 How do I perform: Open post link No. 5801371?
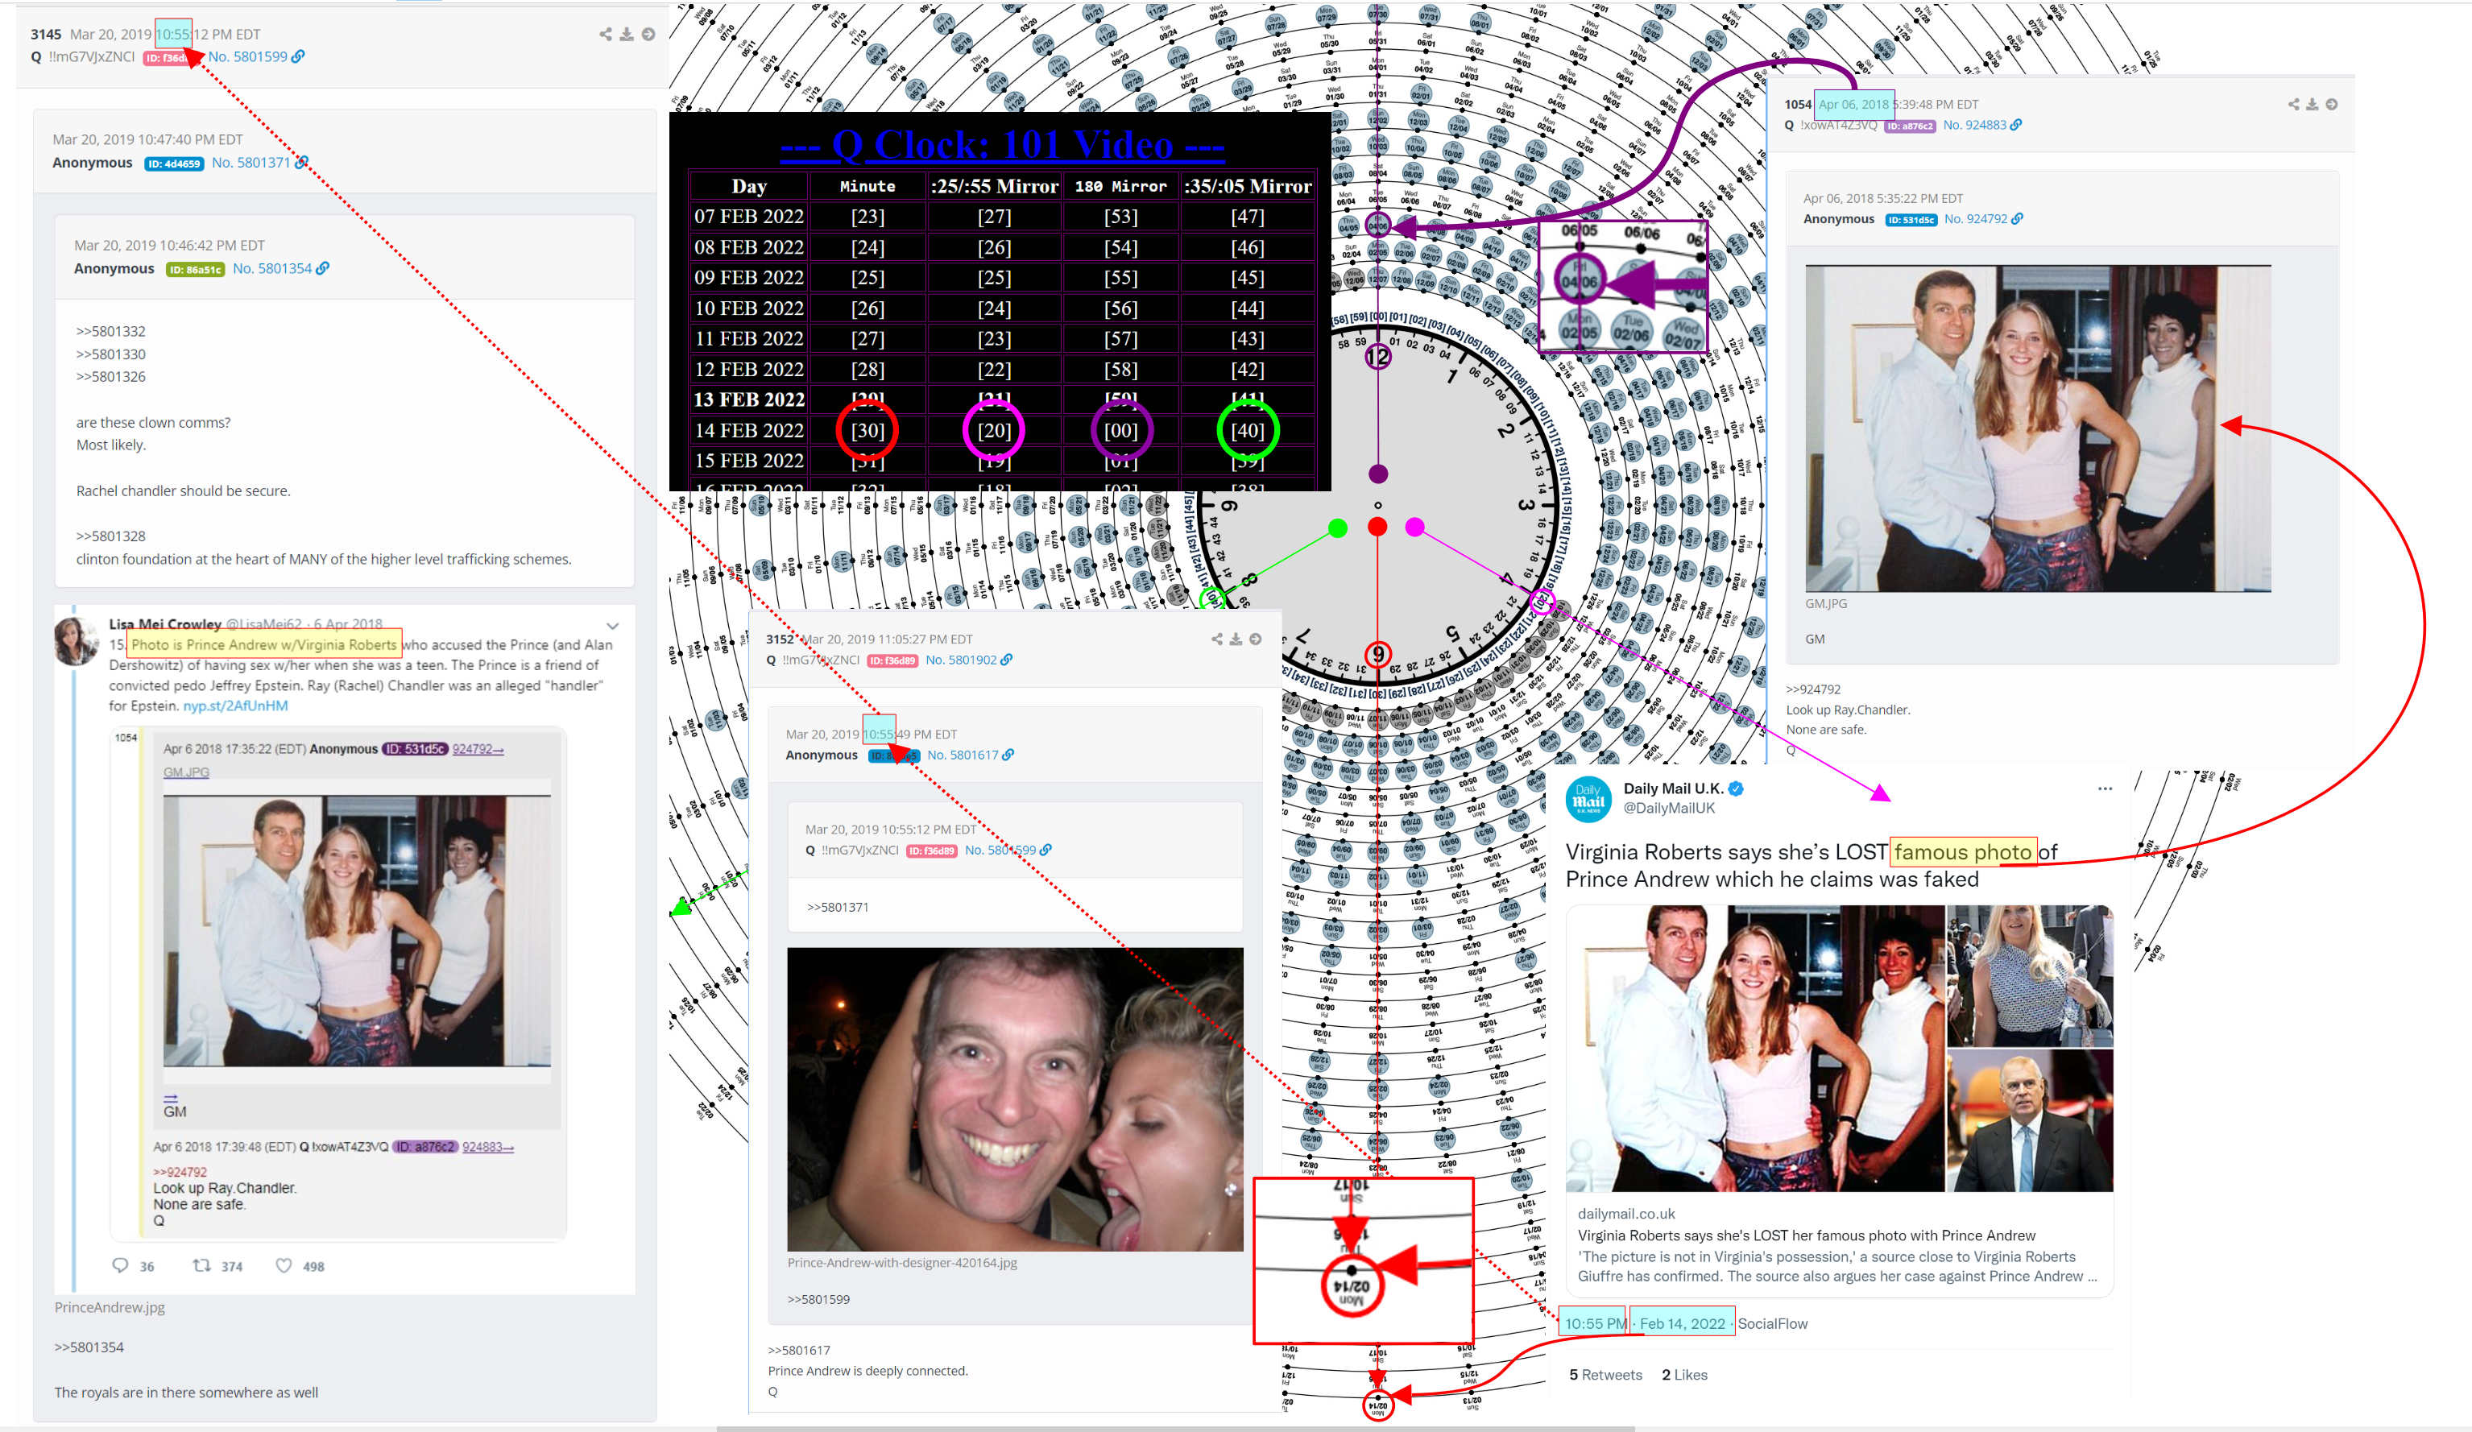pos(251,163)
